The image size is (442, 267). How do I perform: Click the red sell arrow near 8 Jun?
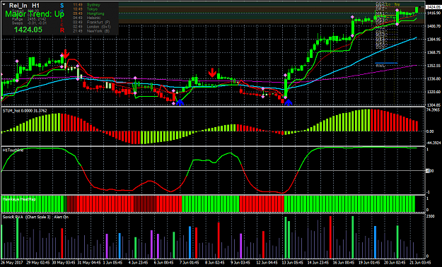tap(212, 72)
